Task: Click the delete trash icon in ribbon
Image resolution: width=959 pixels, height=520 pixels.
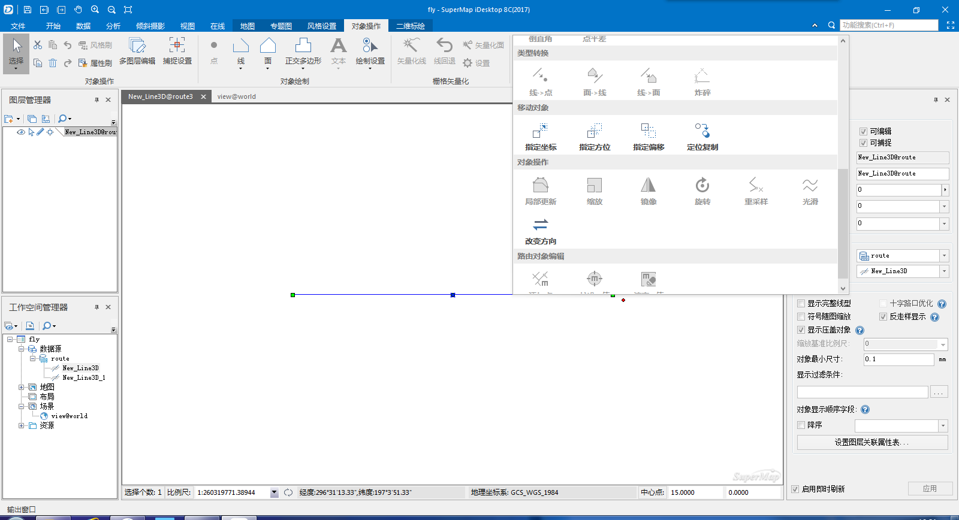Action: tap(53, 63)
